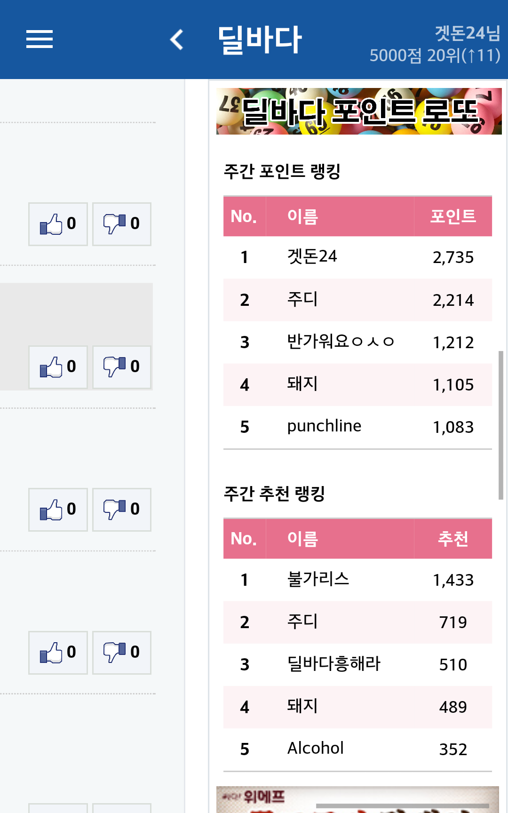Open punchline in the point ranking
This screenshot has height=813, width=508.
point(324,426)
